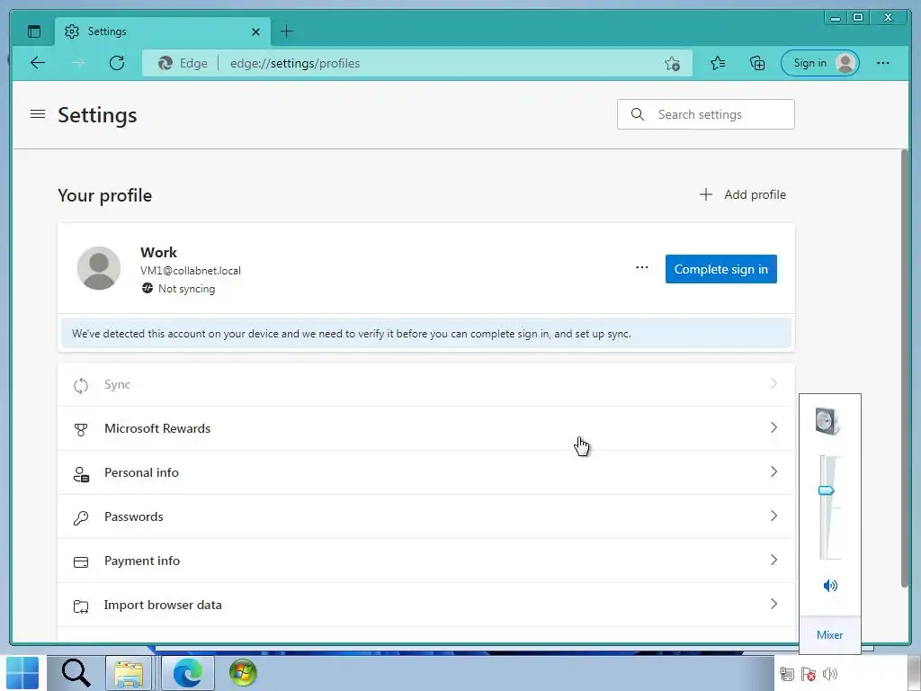This screenshot has height=691, width=921.
Task: Open the Microsoft Rewards row label
Action: [157, 428]
